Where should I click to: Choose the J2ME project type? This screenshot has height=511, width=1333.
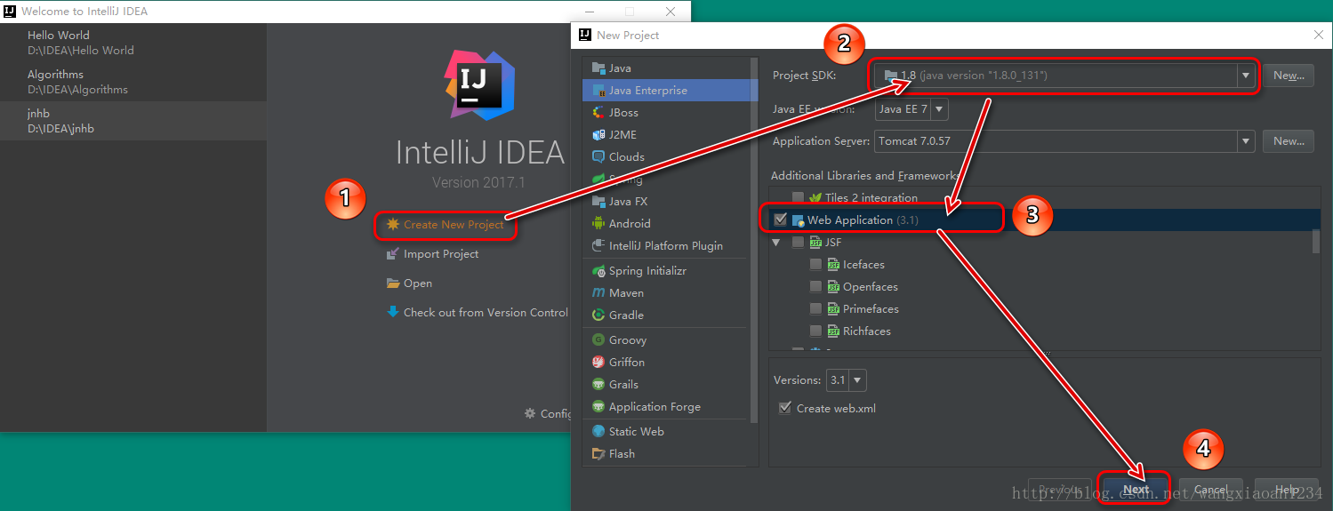[x=670, y=135]
